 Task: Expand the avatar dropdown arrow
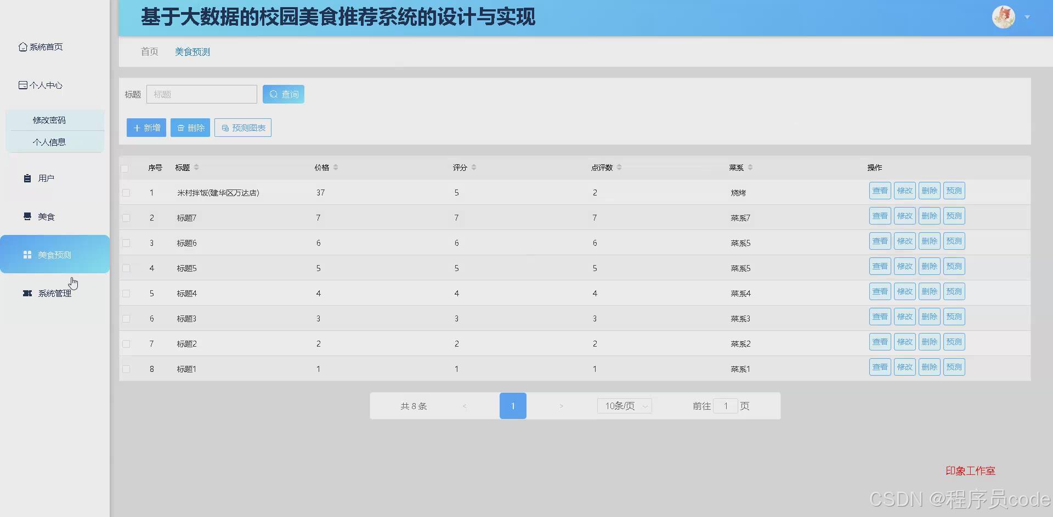(x=1027, y=17)
